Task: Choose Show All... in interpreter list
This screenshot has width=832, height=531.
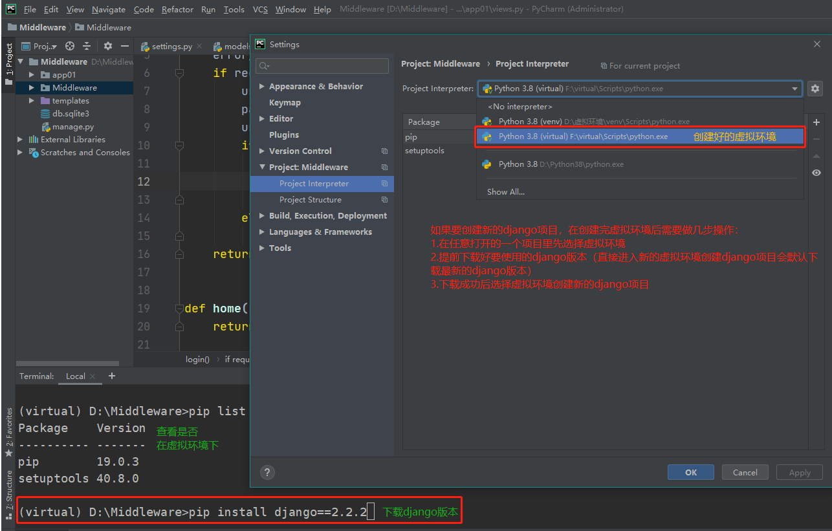Action: pyautogui.click(x=506, y=192)
